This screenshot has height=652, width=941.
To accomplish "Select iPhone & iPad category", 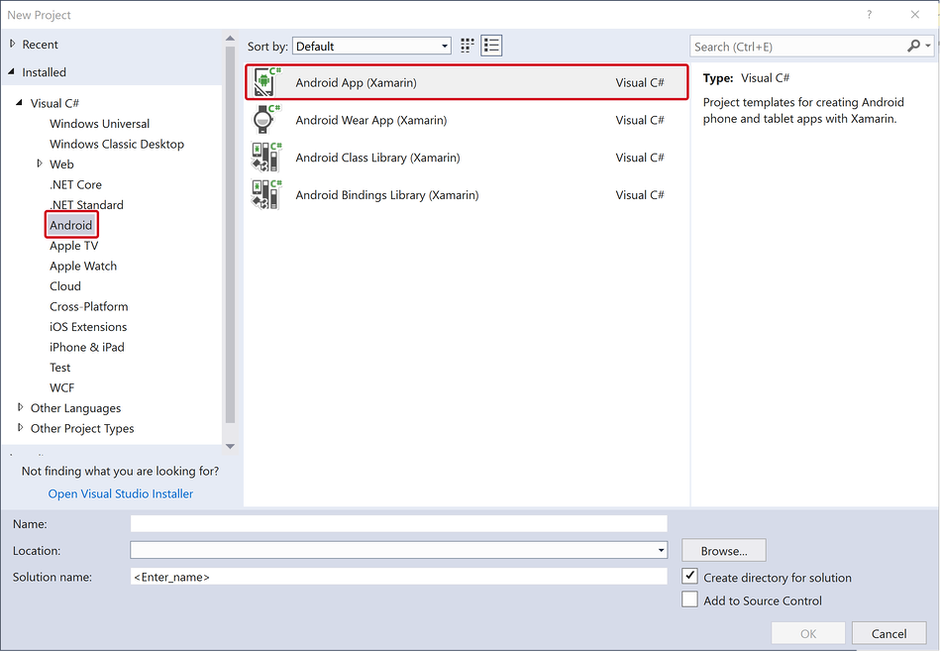I will pyautogui.click(x=86, y=348).
